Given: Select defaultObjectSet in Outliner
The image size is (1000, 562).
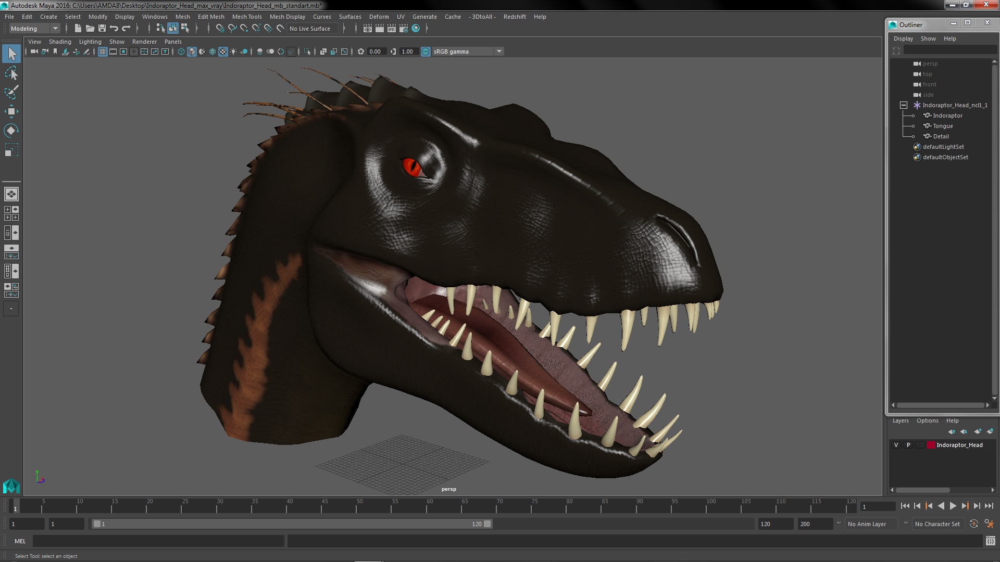Looking at the screenshot, I should pos(945,157).
